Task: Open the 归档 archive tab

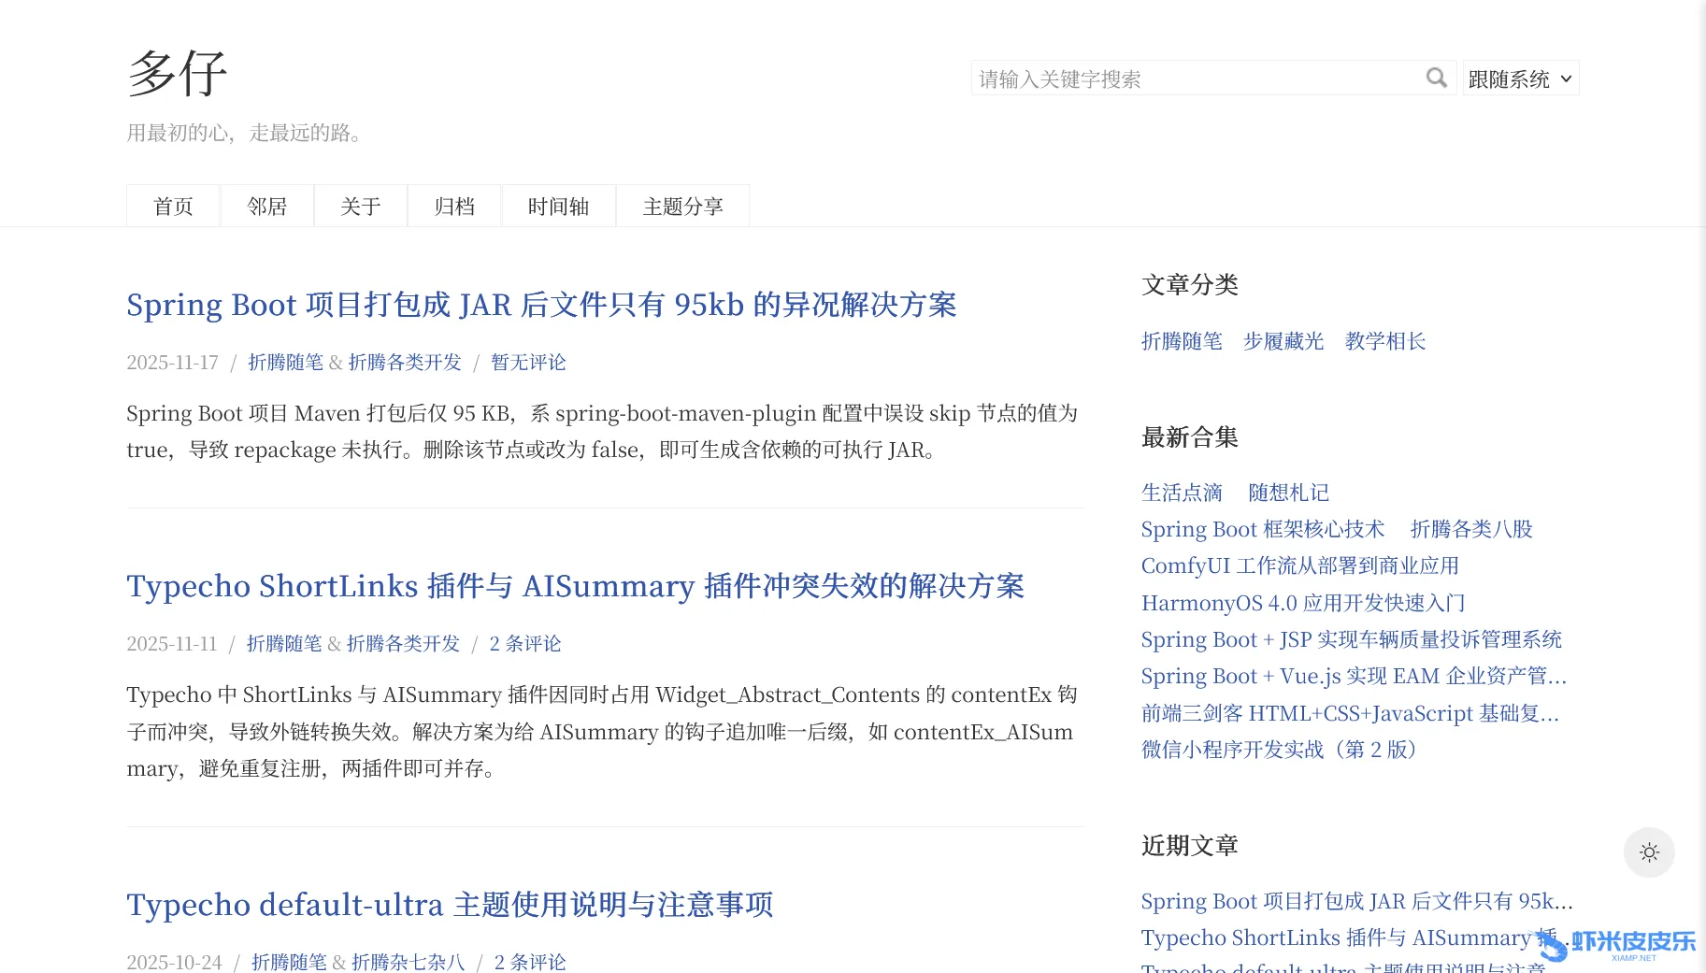Action: click(454, 207)
